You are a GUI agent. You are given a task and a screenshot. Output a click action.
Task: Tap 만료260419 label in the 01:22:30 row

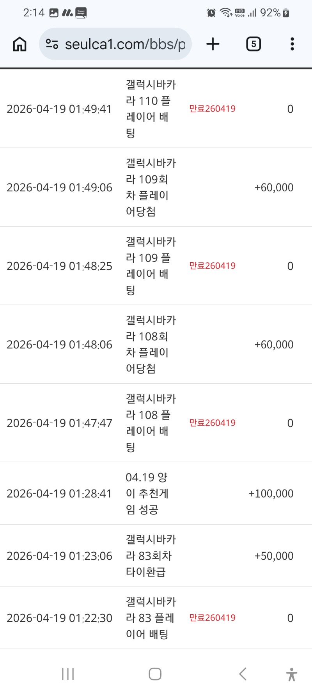(212, 618)
